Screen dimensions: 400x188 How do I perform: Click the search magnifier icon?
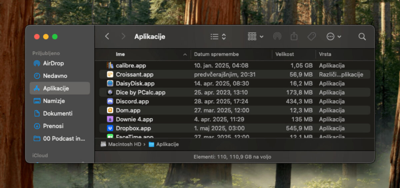coord(362,37)
